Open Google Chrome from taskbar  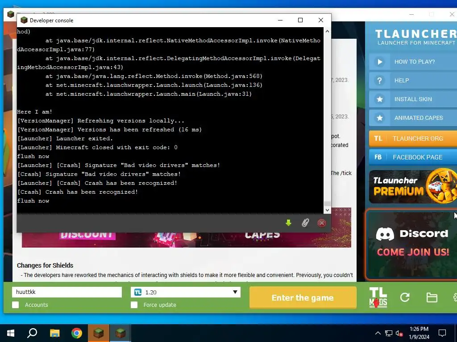pyautogui.click(x=77, y=333)
